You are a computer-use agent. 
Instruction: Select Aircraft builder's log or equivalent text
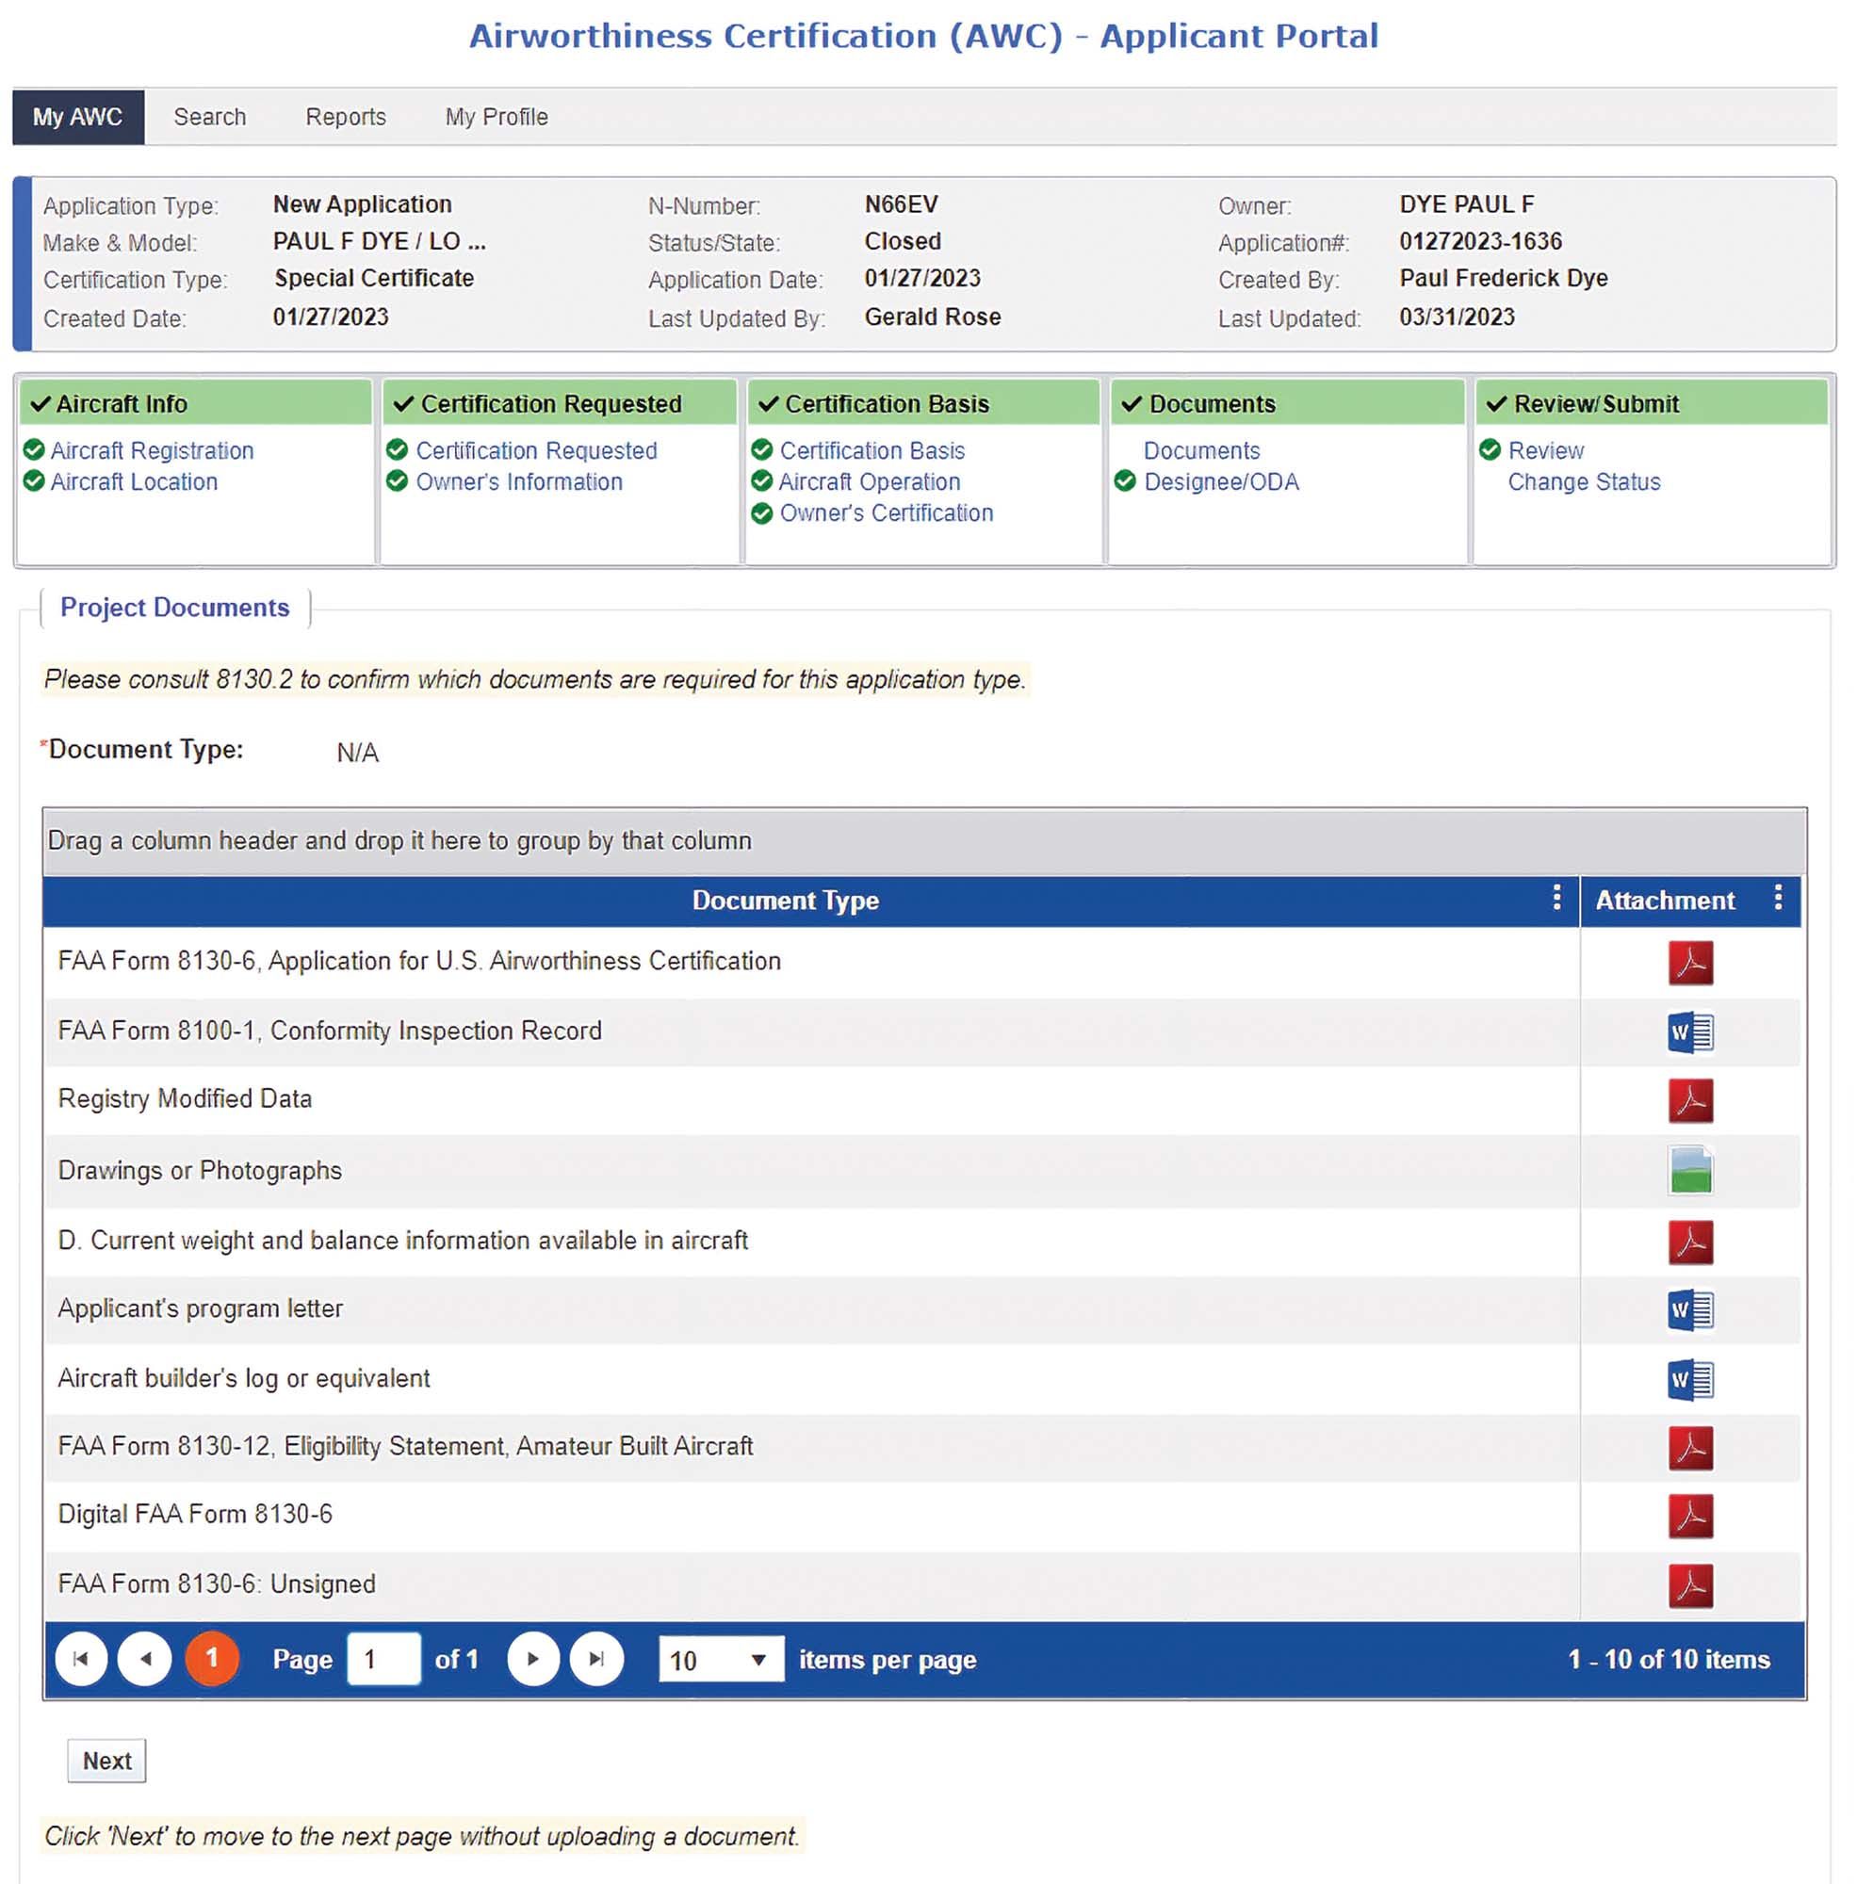pos(244,1378)
